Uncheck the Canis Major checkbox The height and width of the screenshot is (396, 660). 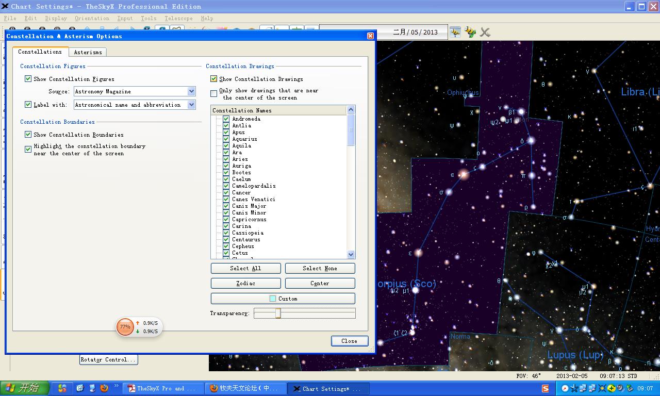point(226,206)
